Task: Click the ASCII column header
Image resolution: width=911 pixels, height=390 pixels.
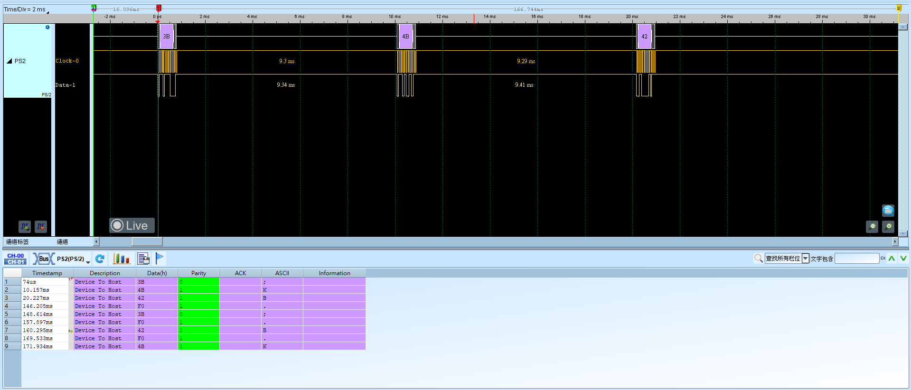Action: tap(282, 273)
